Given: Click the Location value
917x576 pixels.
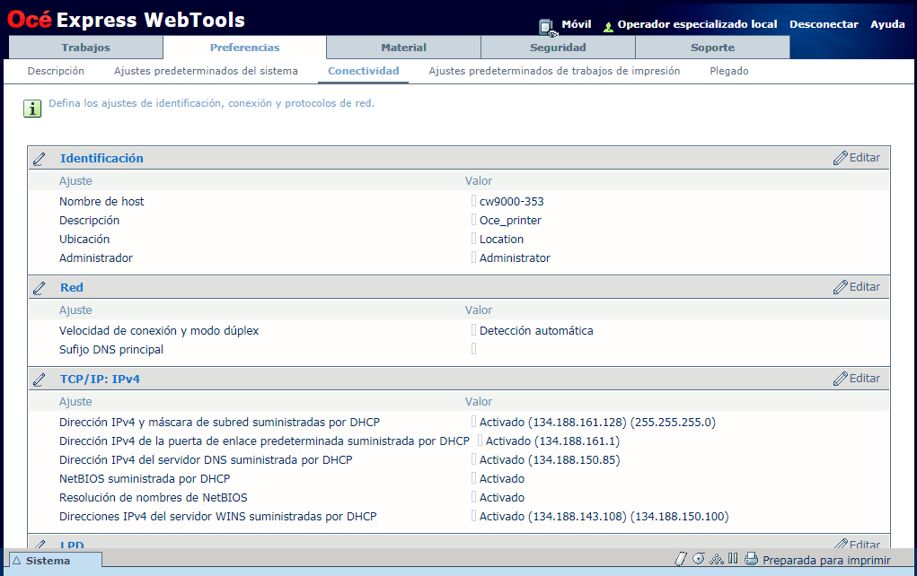Looking at the screenshot, I should 501,239.
